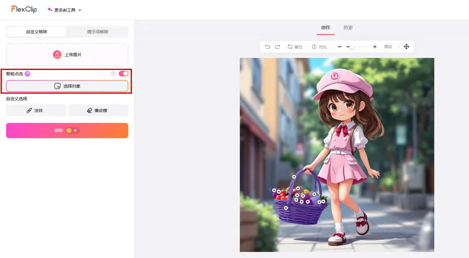Click the zoom out minus icon
The height and width of the screenshot is (258, 469).
pos(340,47)
